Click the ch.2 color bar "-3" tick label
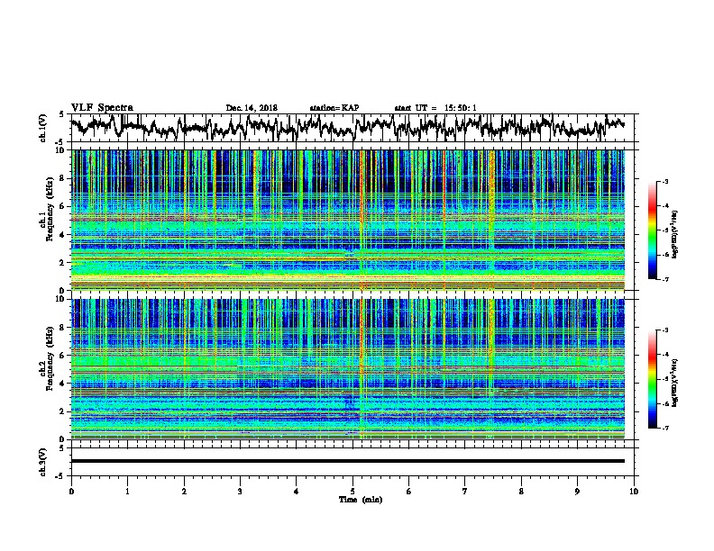This screenshot has width=714, height=551. point(664,330)
